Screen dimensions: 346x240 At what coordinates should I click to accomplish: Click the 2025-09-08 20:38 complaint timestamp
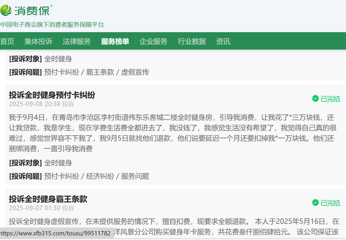tap(35, 104)
